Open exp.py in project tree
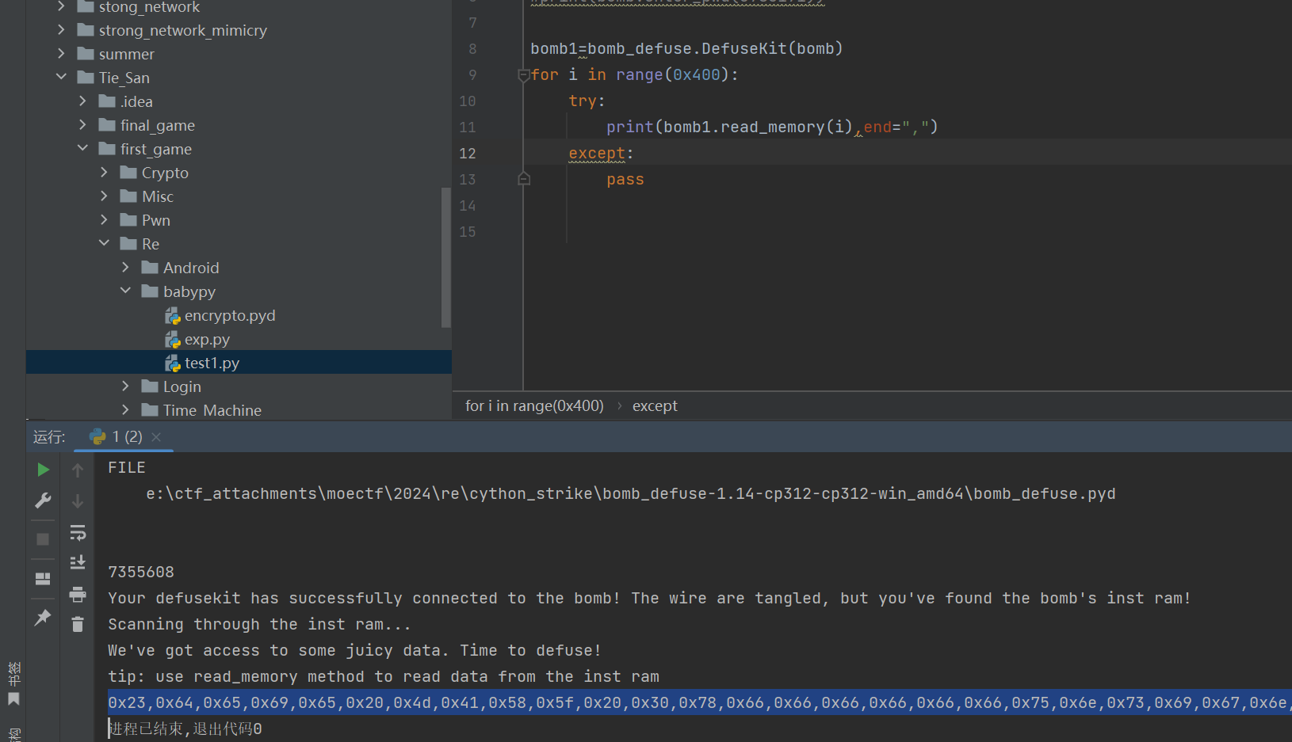Viewport: 1292px width, 742px height. click(207, 340)
